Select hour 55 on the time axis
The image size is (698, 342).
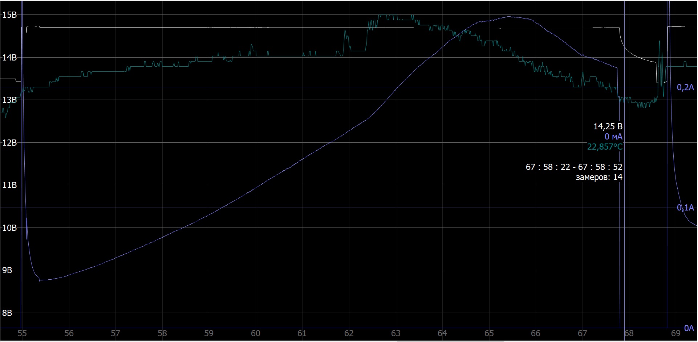tap(22, 333)
